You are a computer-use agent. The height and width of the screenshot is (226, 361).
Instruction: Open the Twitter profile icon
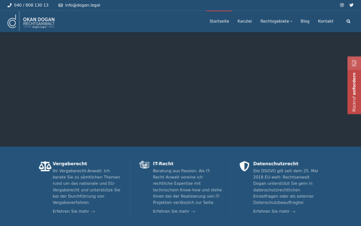[351, 5]
